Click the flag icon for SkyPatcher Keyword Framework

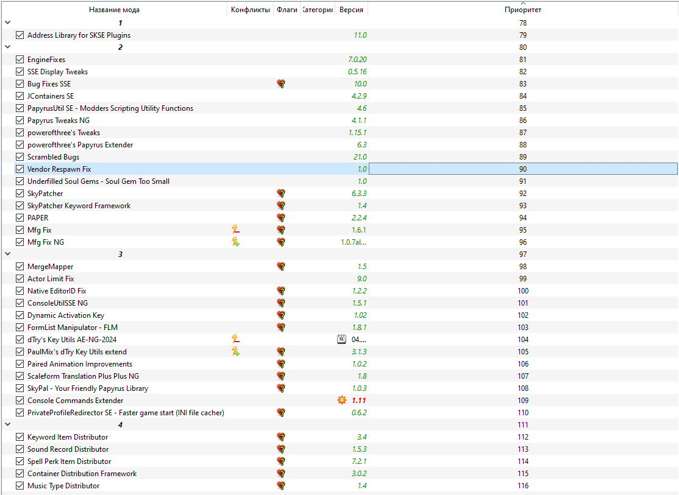coord(281,206)
